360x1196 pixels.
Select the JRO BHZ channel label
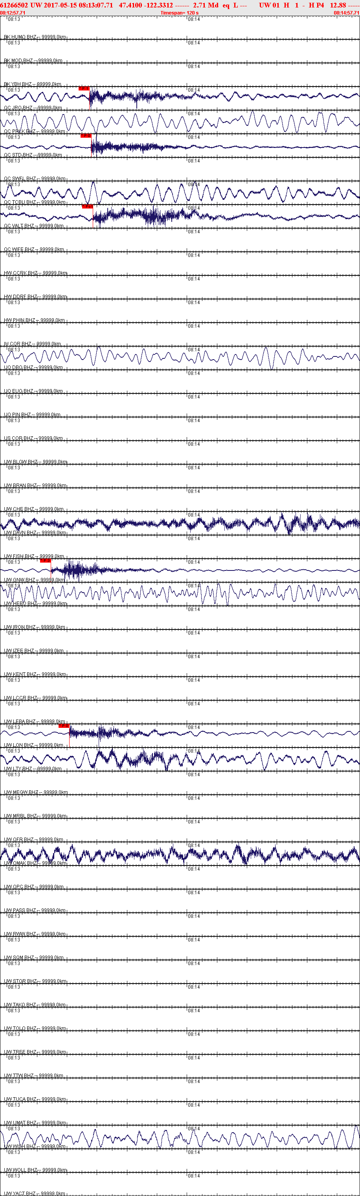(33, 108)
